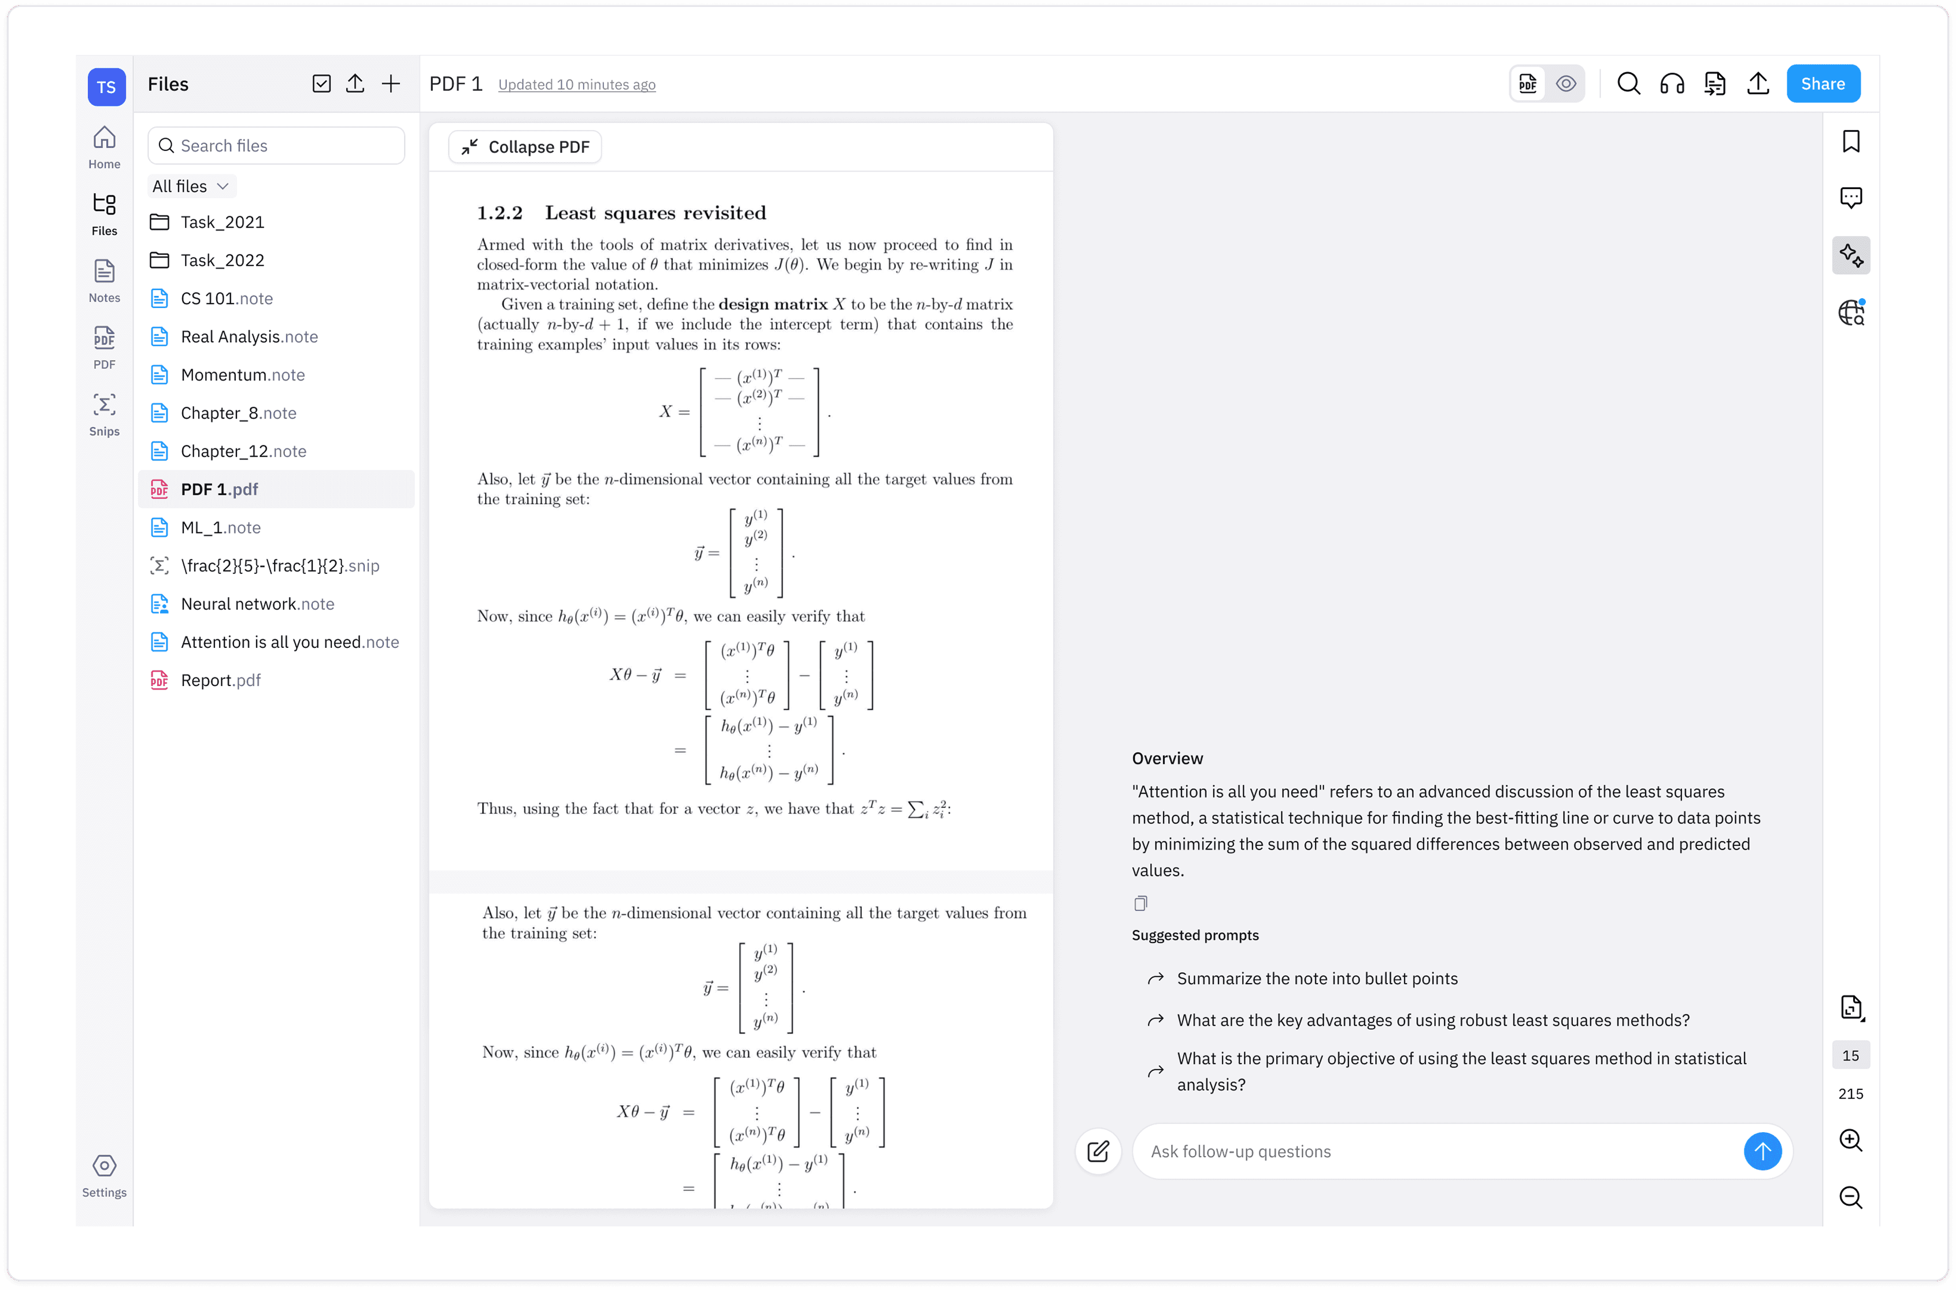Viewport: 1956px width, 1290px height.
Task: Click the headphones audio icon in header
Action: pos(1672,84)
